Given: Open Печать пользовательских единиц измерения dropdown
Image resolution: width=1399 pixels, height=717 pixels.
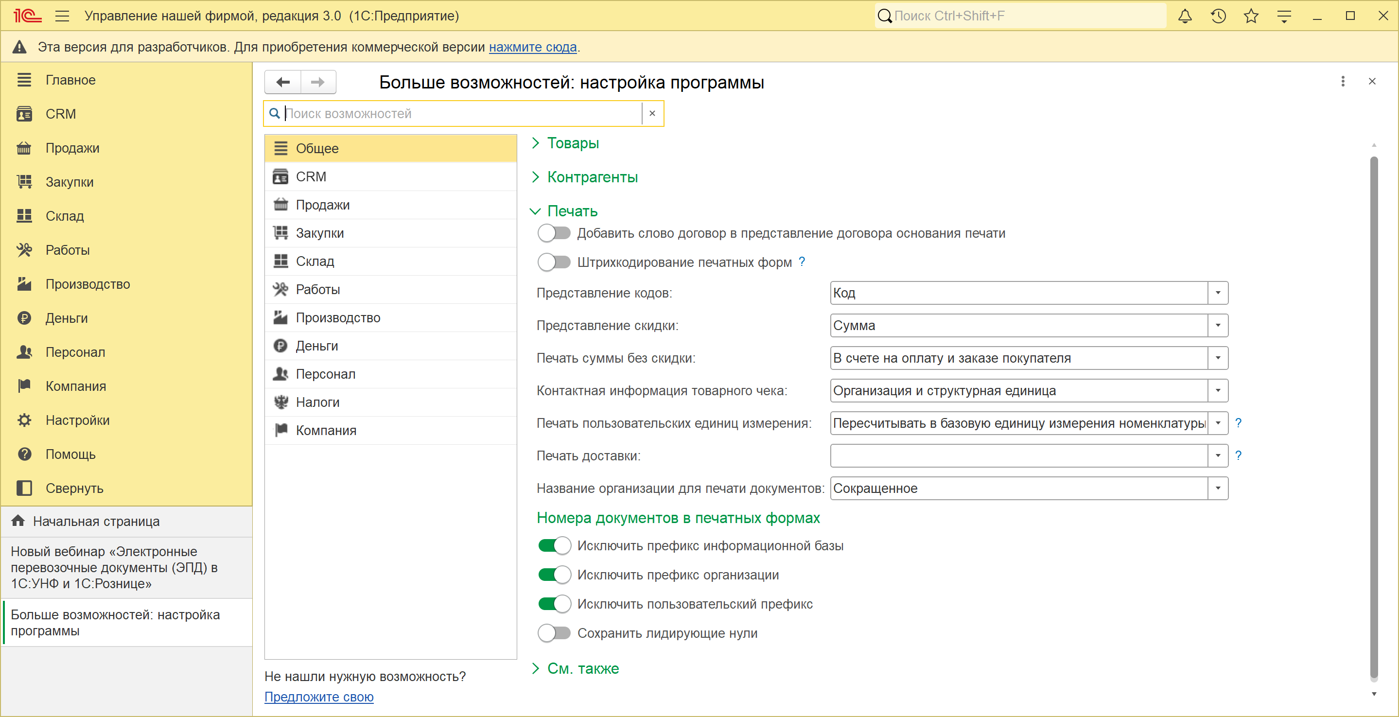Looking at the screenshot, I should coord(1218,423).
